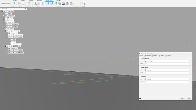Viewport: 196px width, 110px height.
Task: Switch to the Passes tab
Action: pos(161,55)
